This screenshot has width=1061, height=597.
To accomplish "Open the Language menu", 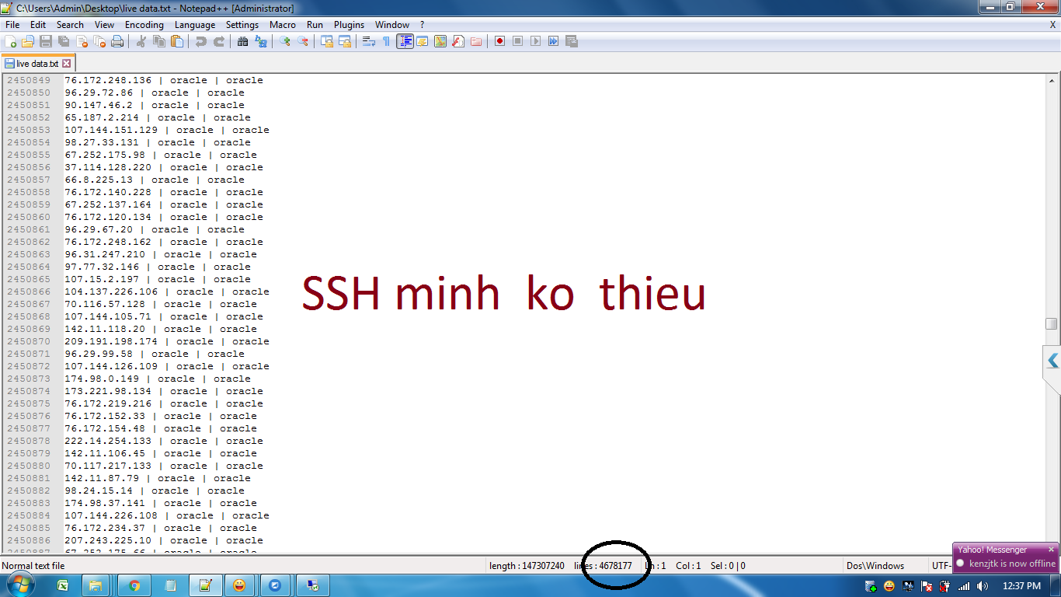I will click(195, 25).
